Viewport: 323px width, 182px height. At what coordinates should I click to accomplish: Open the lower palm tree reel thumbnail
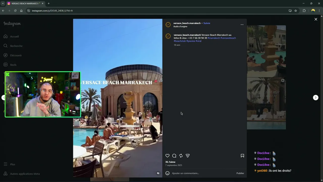point(266,103)
